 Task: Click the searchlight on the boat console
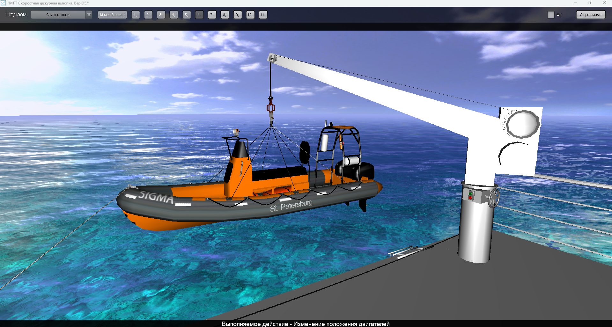click(x=236, y=132)
